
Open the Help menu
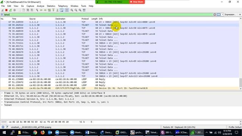pyautogui.click(x=91, y=6)
